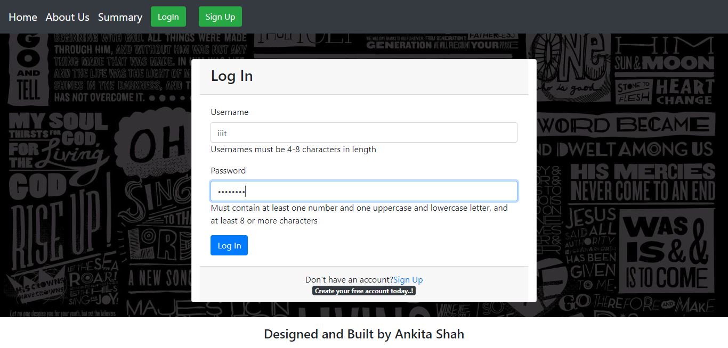Click the Password field label
This screenshot has width=728, height=348.
228,170
